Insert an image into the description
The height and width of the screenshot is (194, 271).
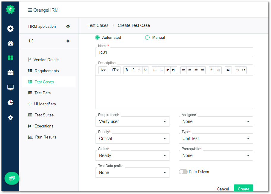[x=228, y=70]
